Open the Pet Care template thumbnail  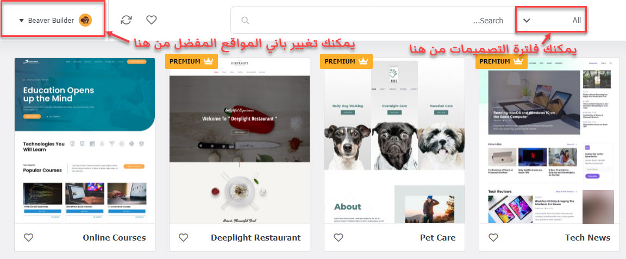pyautogui.click(x=395, y=141)
